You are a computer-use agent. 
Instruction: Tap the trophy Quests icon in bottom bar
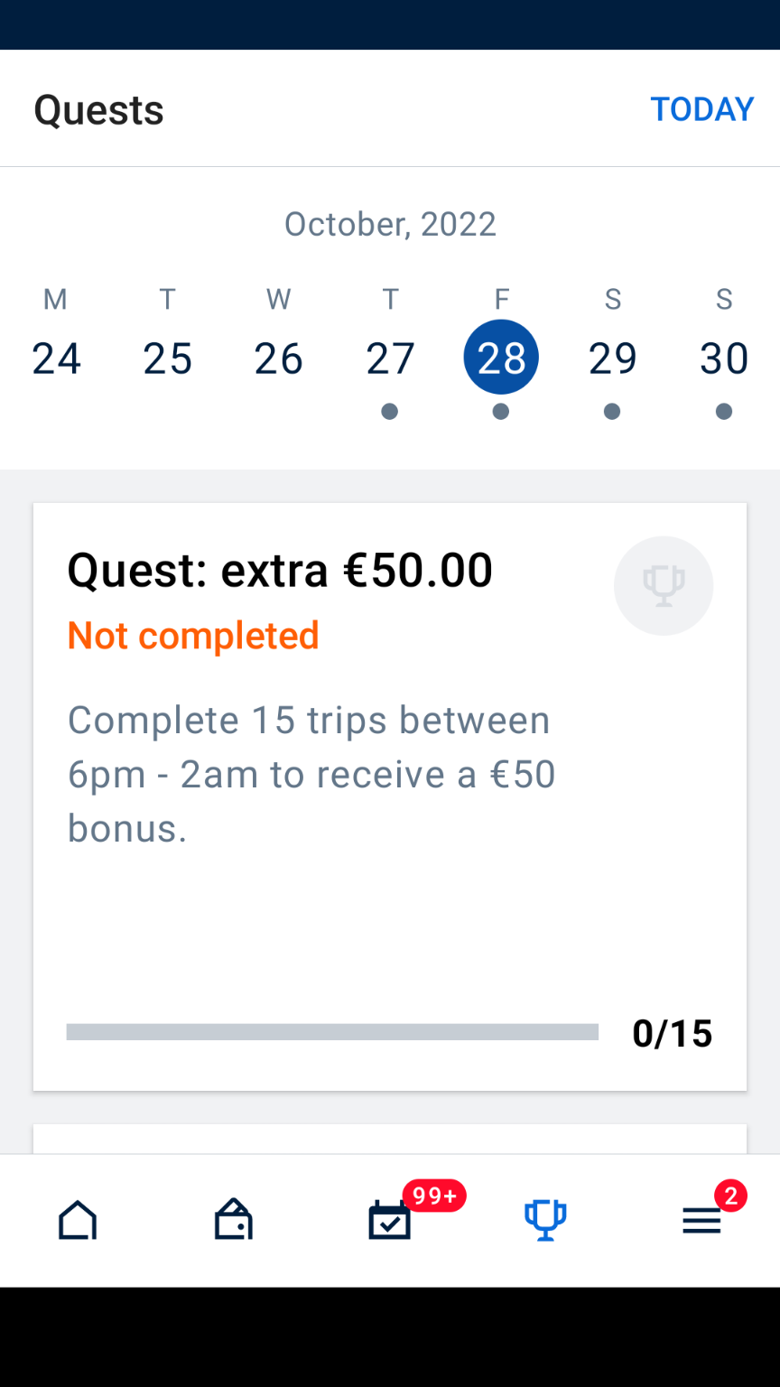pyautogui.click(x=545, y=1221)
